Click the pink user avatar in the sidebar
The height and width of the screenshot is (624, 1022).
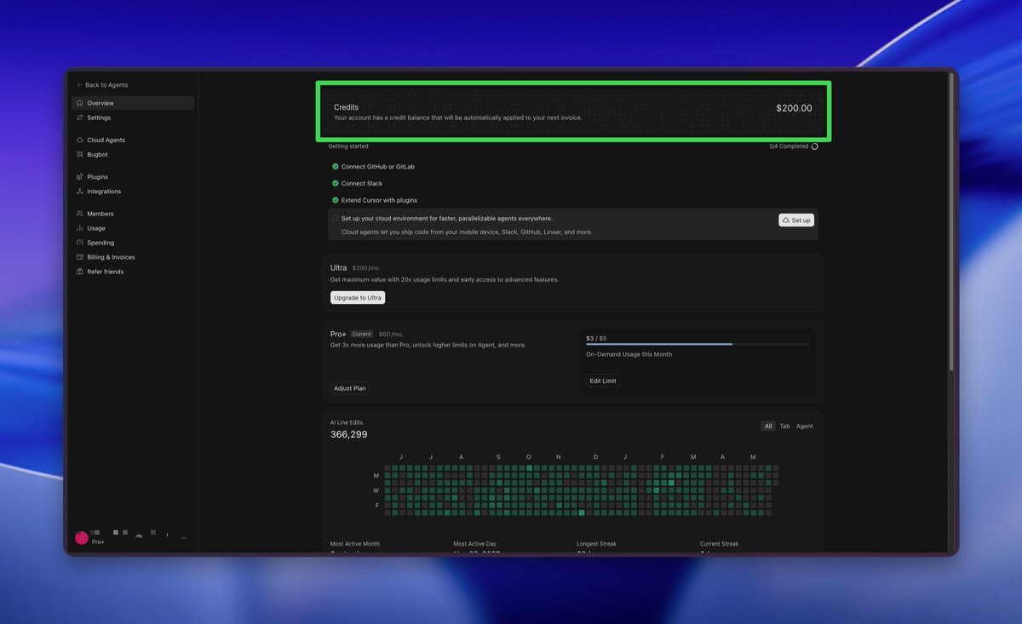pyautogui.click(x=82, y=538)
